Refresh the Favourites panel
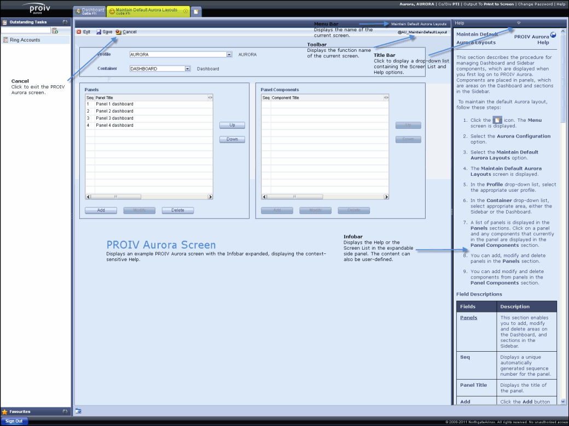Viewport: 569px width, 426px height. [x=65, y=412]
